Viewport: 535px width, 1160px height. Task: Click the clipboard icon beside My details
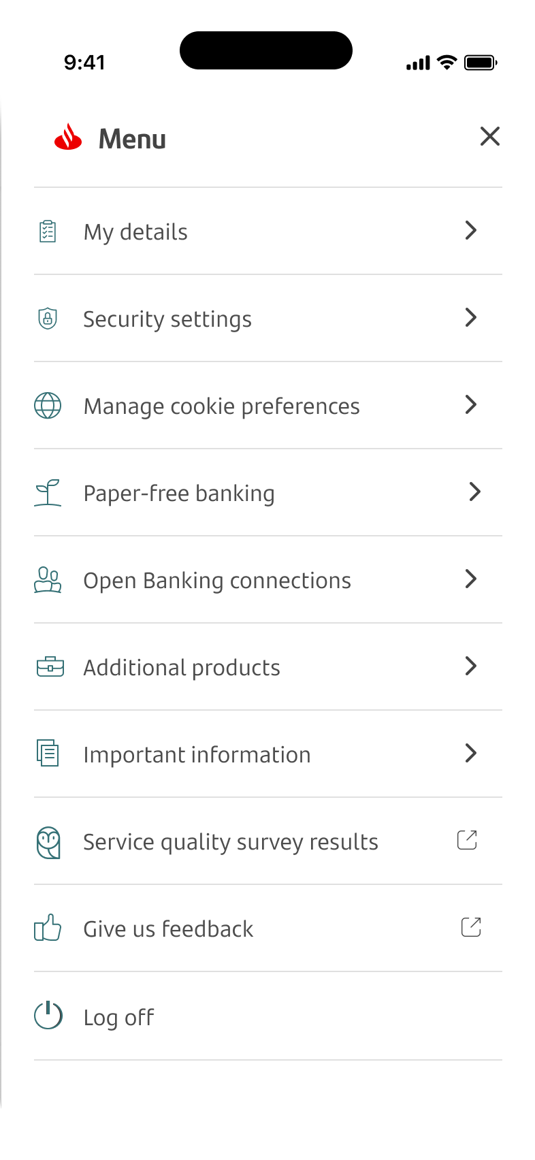(x=48, y=231)
